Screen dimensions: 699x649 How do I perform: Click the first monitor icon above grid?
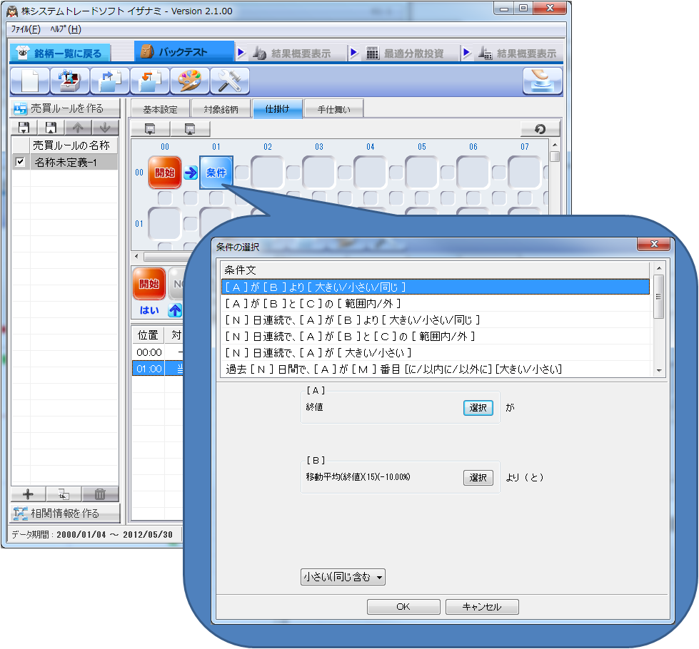150,129
